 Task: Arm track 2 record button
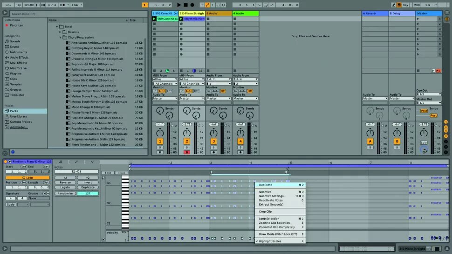pyautogui.click(x=186, y=152)
